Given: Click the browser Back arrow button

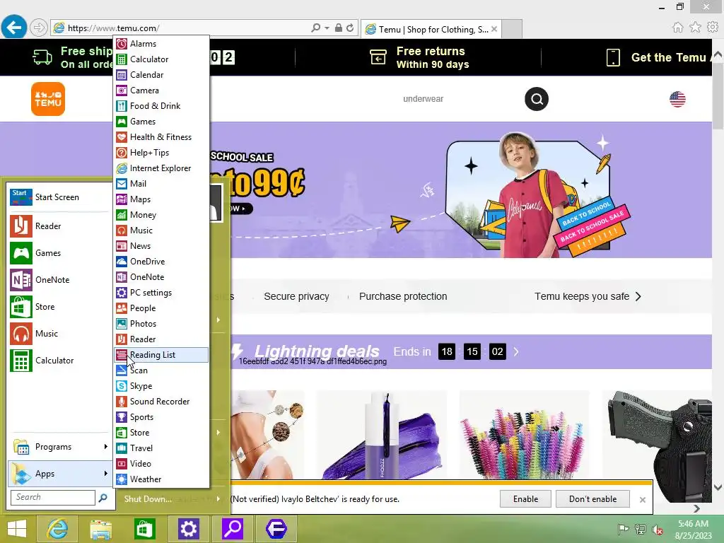Looking at the screenshot, I should 13,28.
